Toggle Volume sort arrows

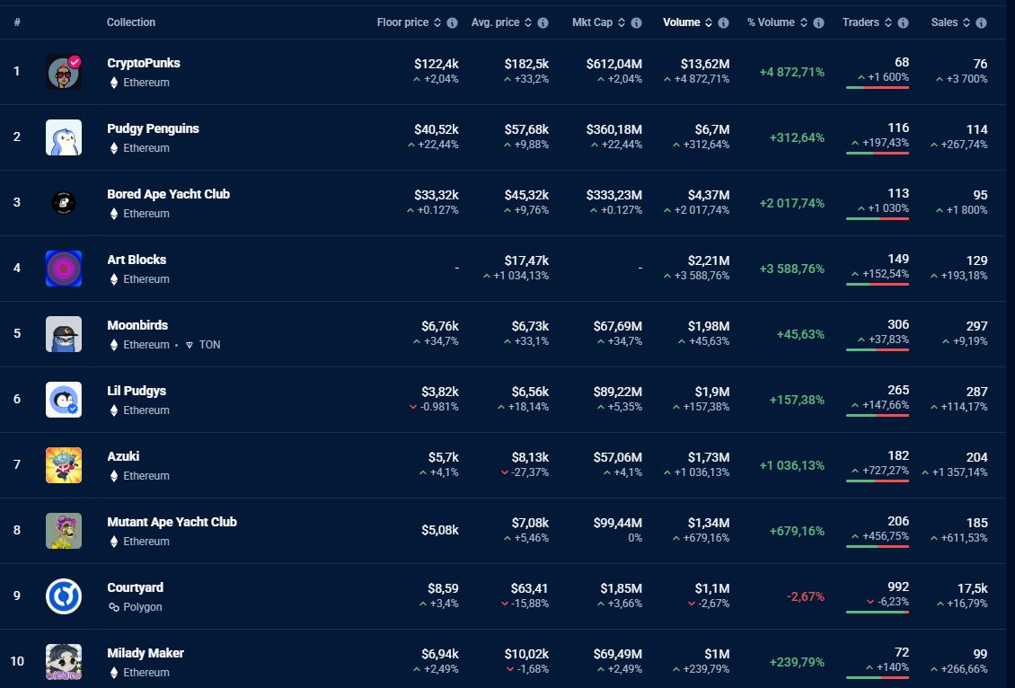coord(709,22)
